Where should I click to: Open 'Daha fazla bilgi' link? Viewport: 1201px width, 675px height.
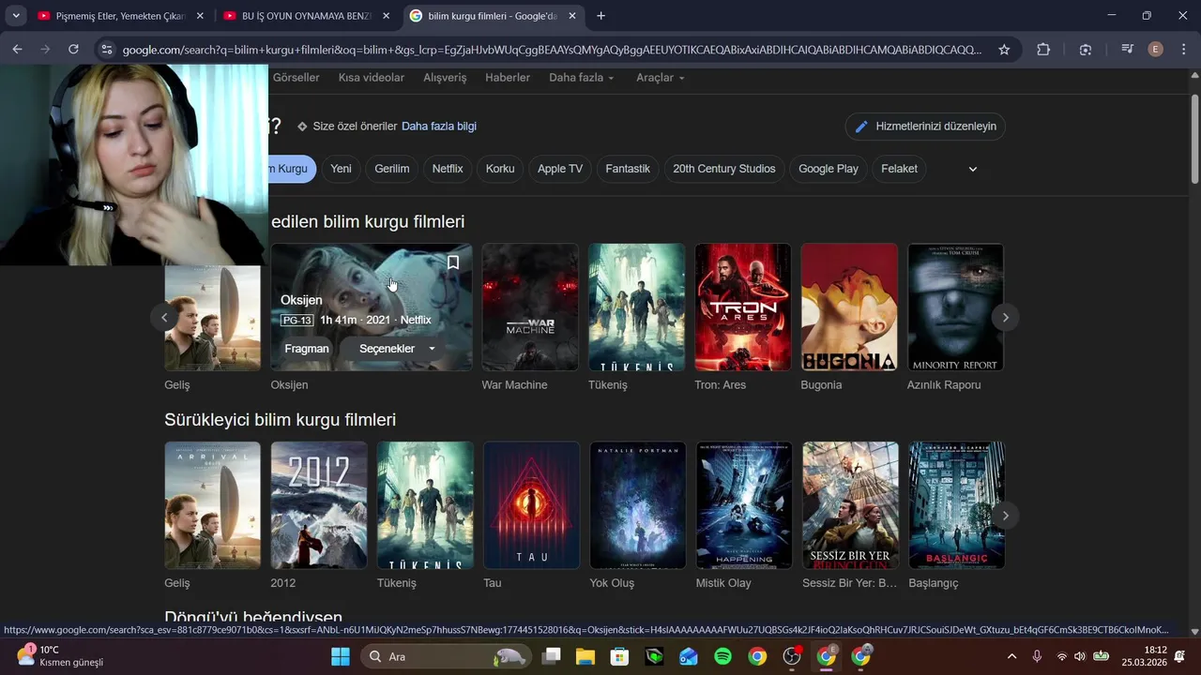[x=439, y=127]
